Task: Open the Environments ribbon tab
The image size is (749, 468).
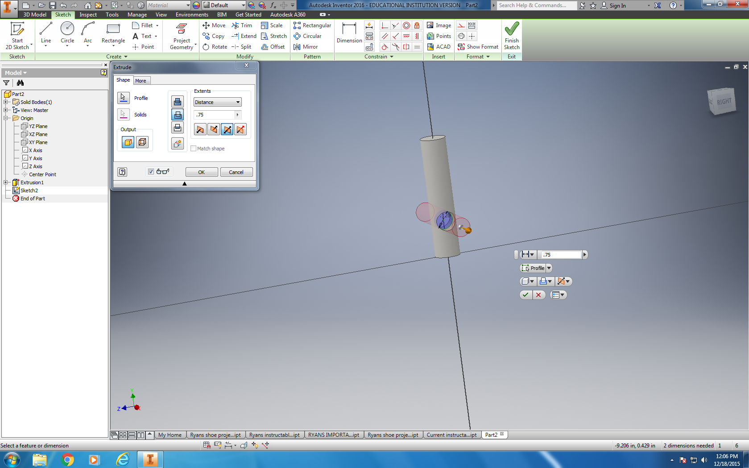Action: click(x=192, y=15)
